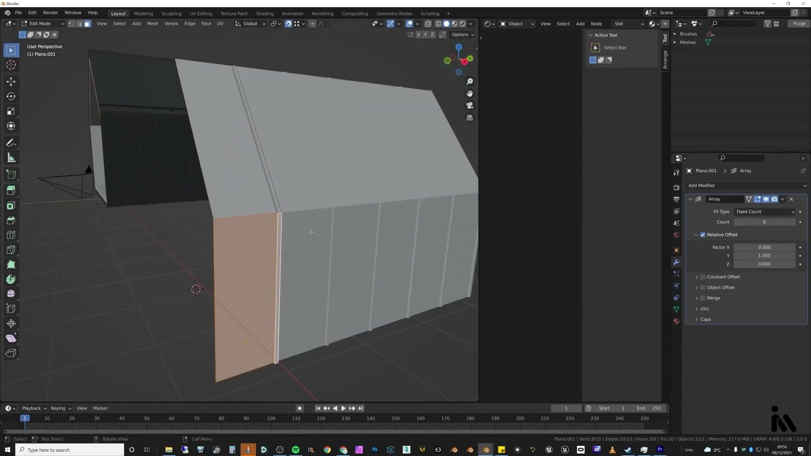The width and height of the screenshot is (811, 456).
Task: Open the viewport Options dropdown
Action: (463, 35)
